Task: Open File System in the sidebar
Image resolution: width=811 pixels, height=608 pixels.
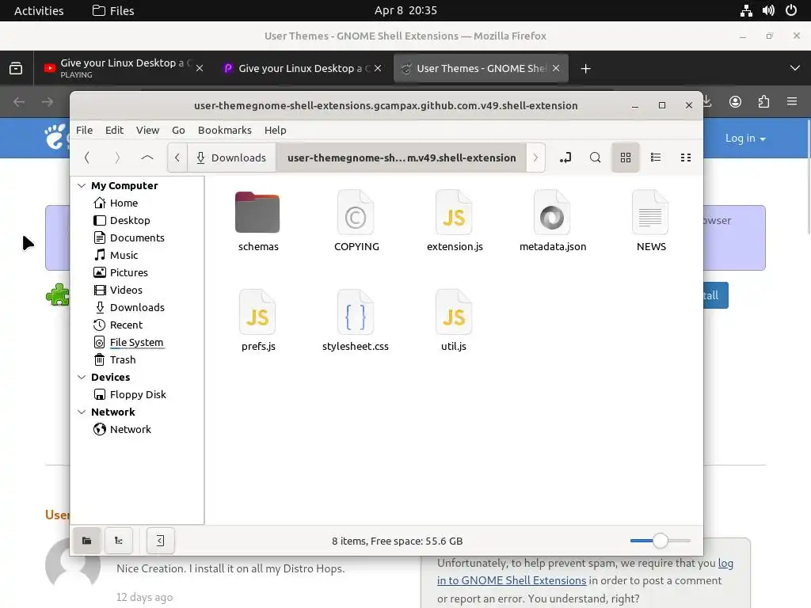Action: click(x=136, y=342)
